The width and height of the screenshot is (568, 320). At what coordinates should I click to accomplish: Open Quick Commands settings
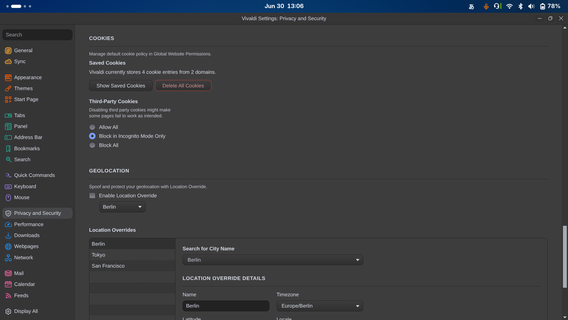[x=37, y=175]
